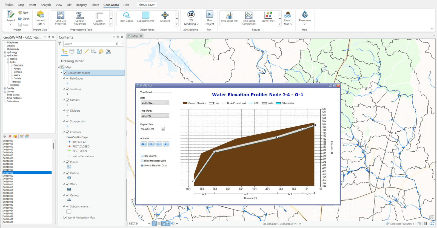
Task: Expand the Quality tree node
Action: [5, 88]
